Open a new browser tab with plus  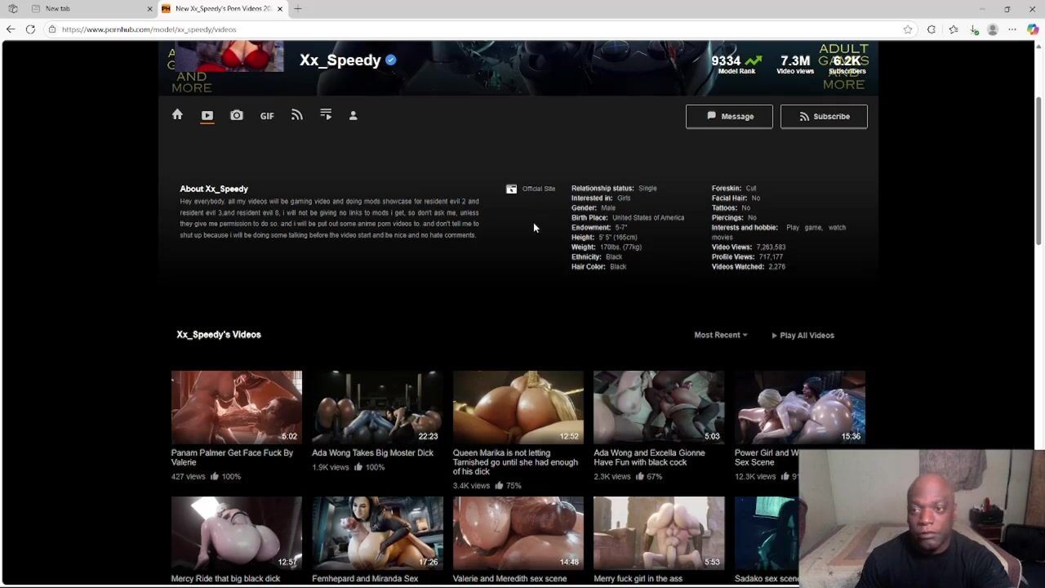pyautogui.click(x=298, y=8)
